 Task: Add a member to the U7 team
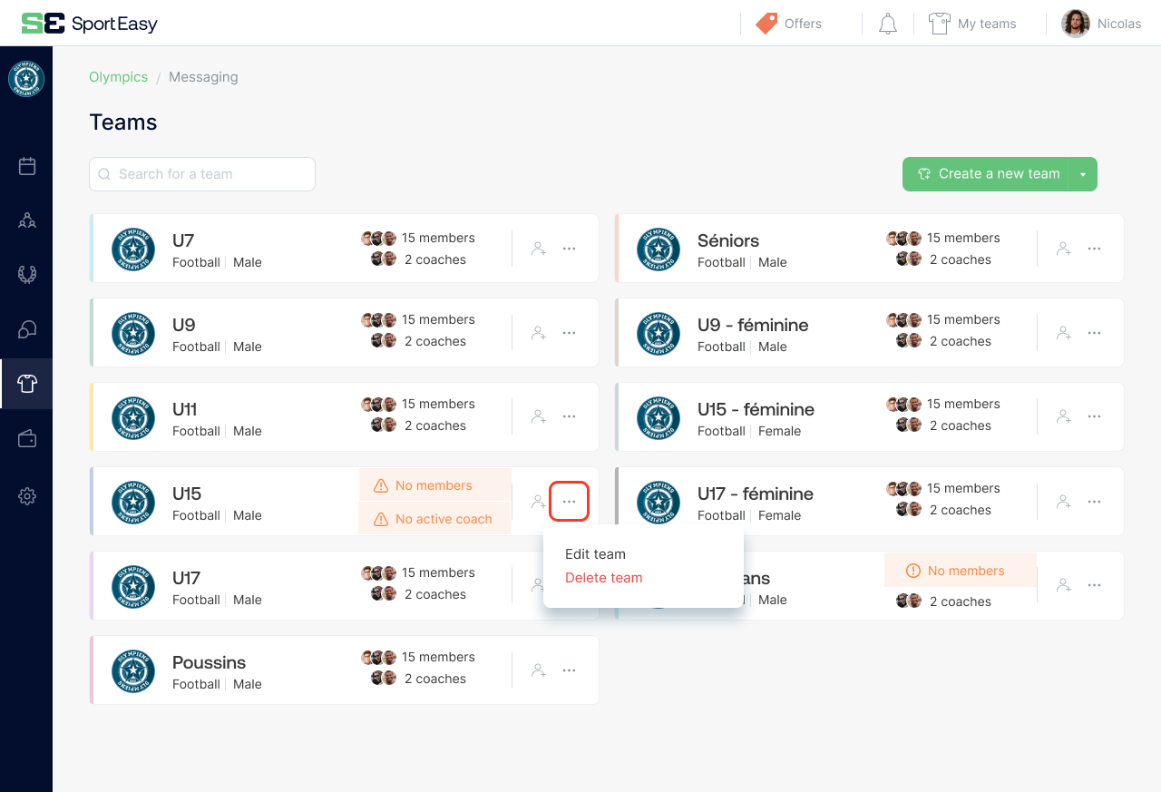(538, 248)
